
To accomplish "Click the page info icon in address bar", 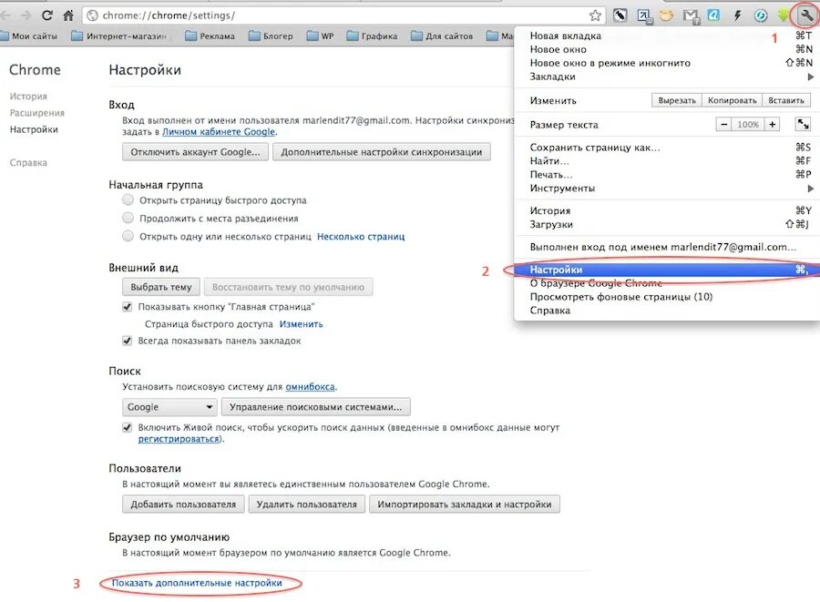I will [x=93, y=15].
